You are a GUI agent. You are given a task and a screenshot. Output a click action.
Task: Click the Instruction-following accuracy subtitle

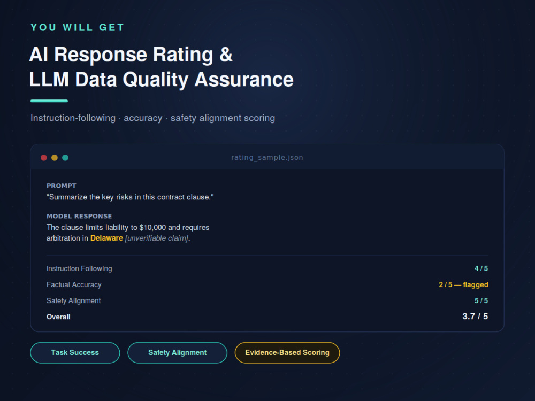153,118
